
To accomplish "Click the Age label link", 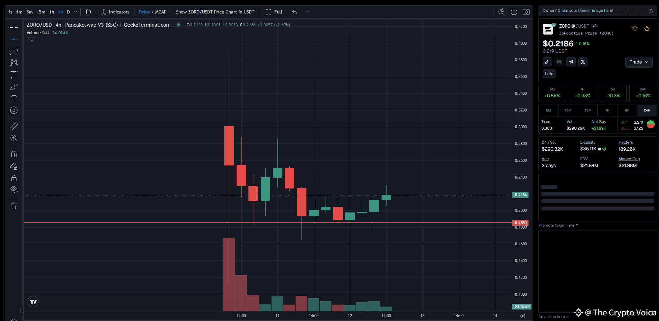I will click(545, 159).
